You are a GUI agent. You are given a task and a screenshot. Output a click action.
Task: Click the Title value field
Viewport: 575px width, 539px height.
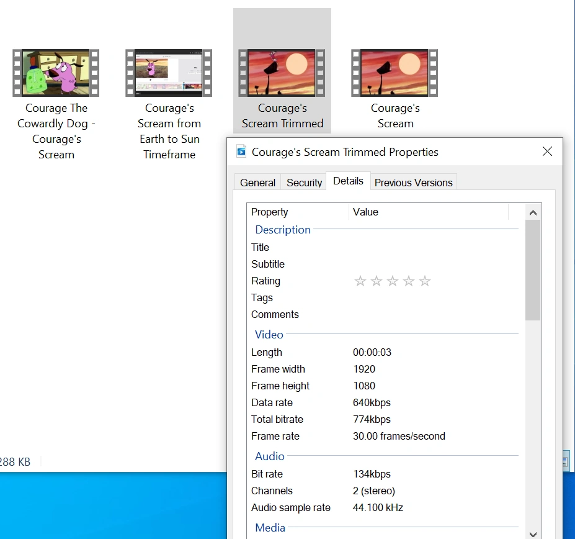point(435,248)
